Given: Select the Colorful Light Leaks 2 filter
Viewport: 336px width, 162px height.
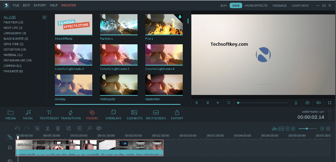Looking at the screenshot, I should tap(73, 55).
